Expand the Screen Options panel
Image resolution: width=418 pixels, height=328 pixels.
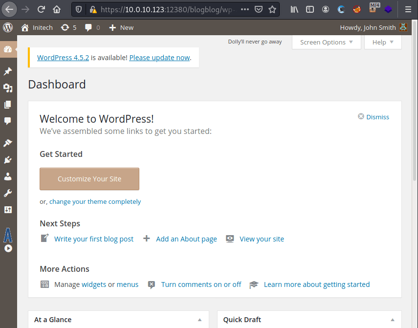pyautogui.click(x=326, y=42)
